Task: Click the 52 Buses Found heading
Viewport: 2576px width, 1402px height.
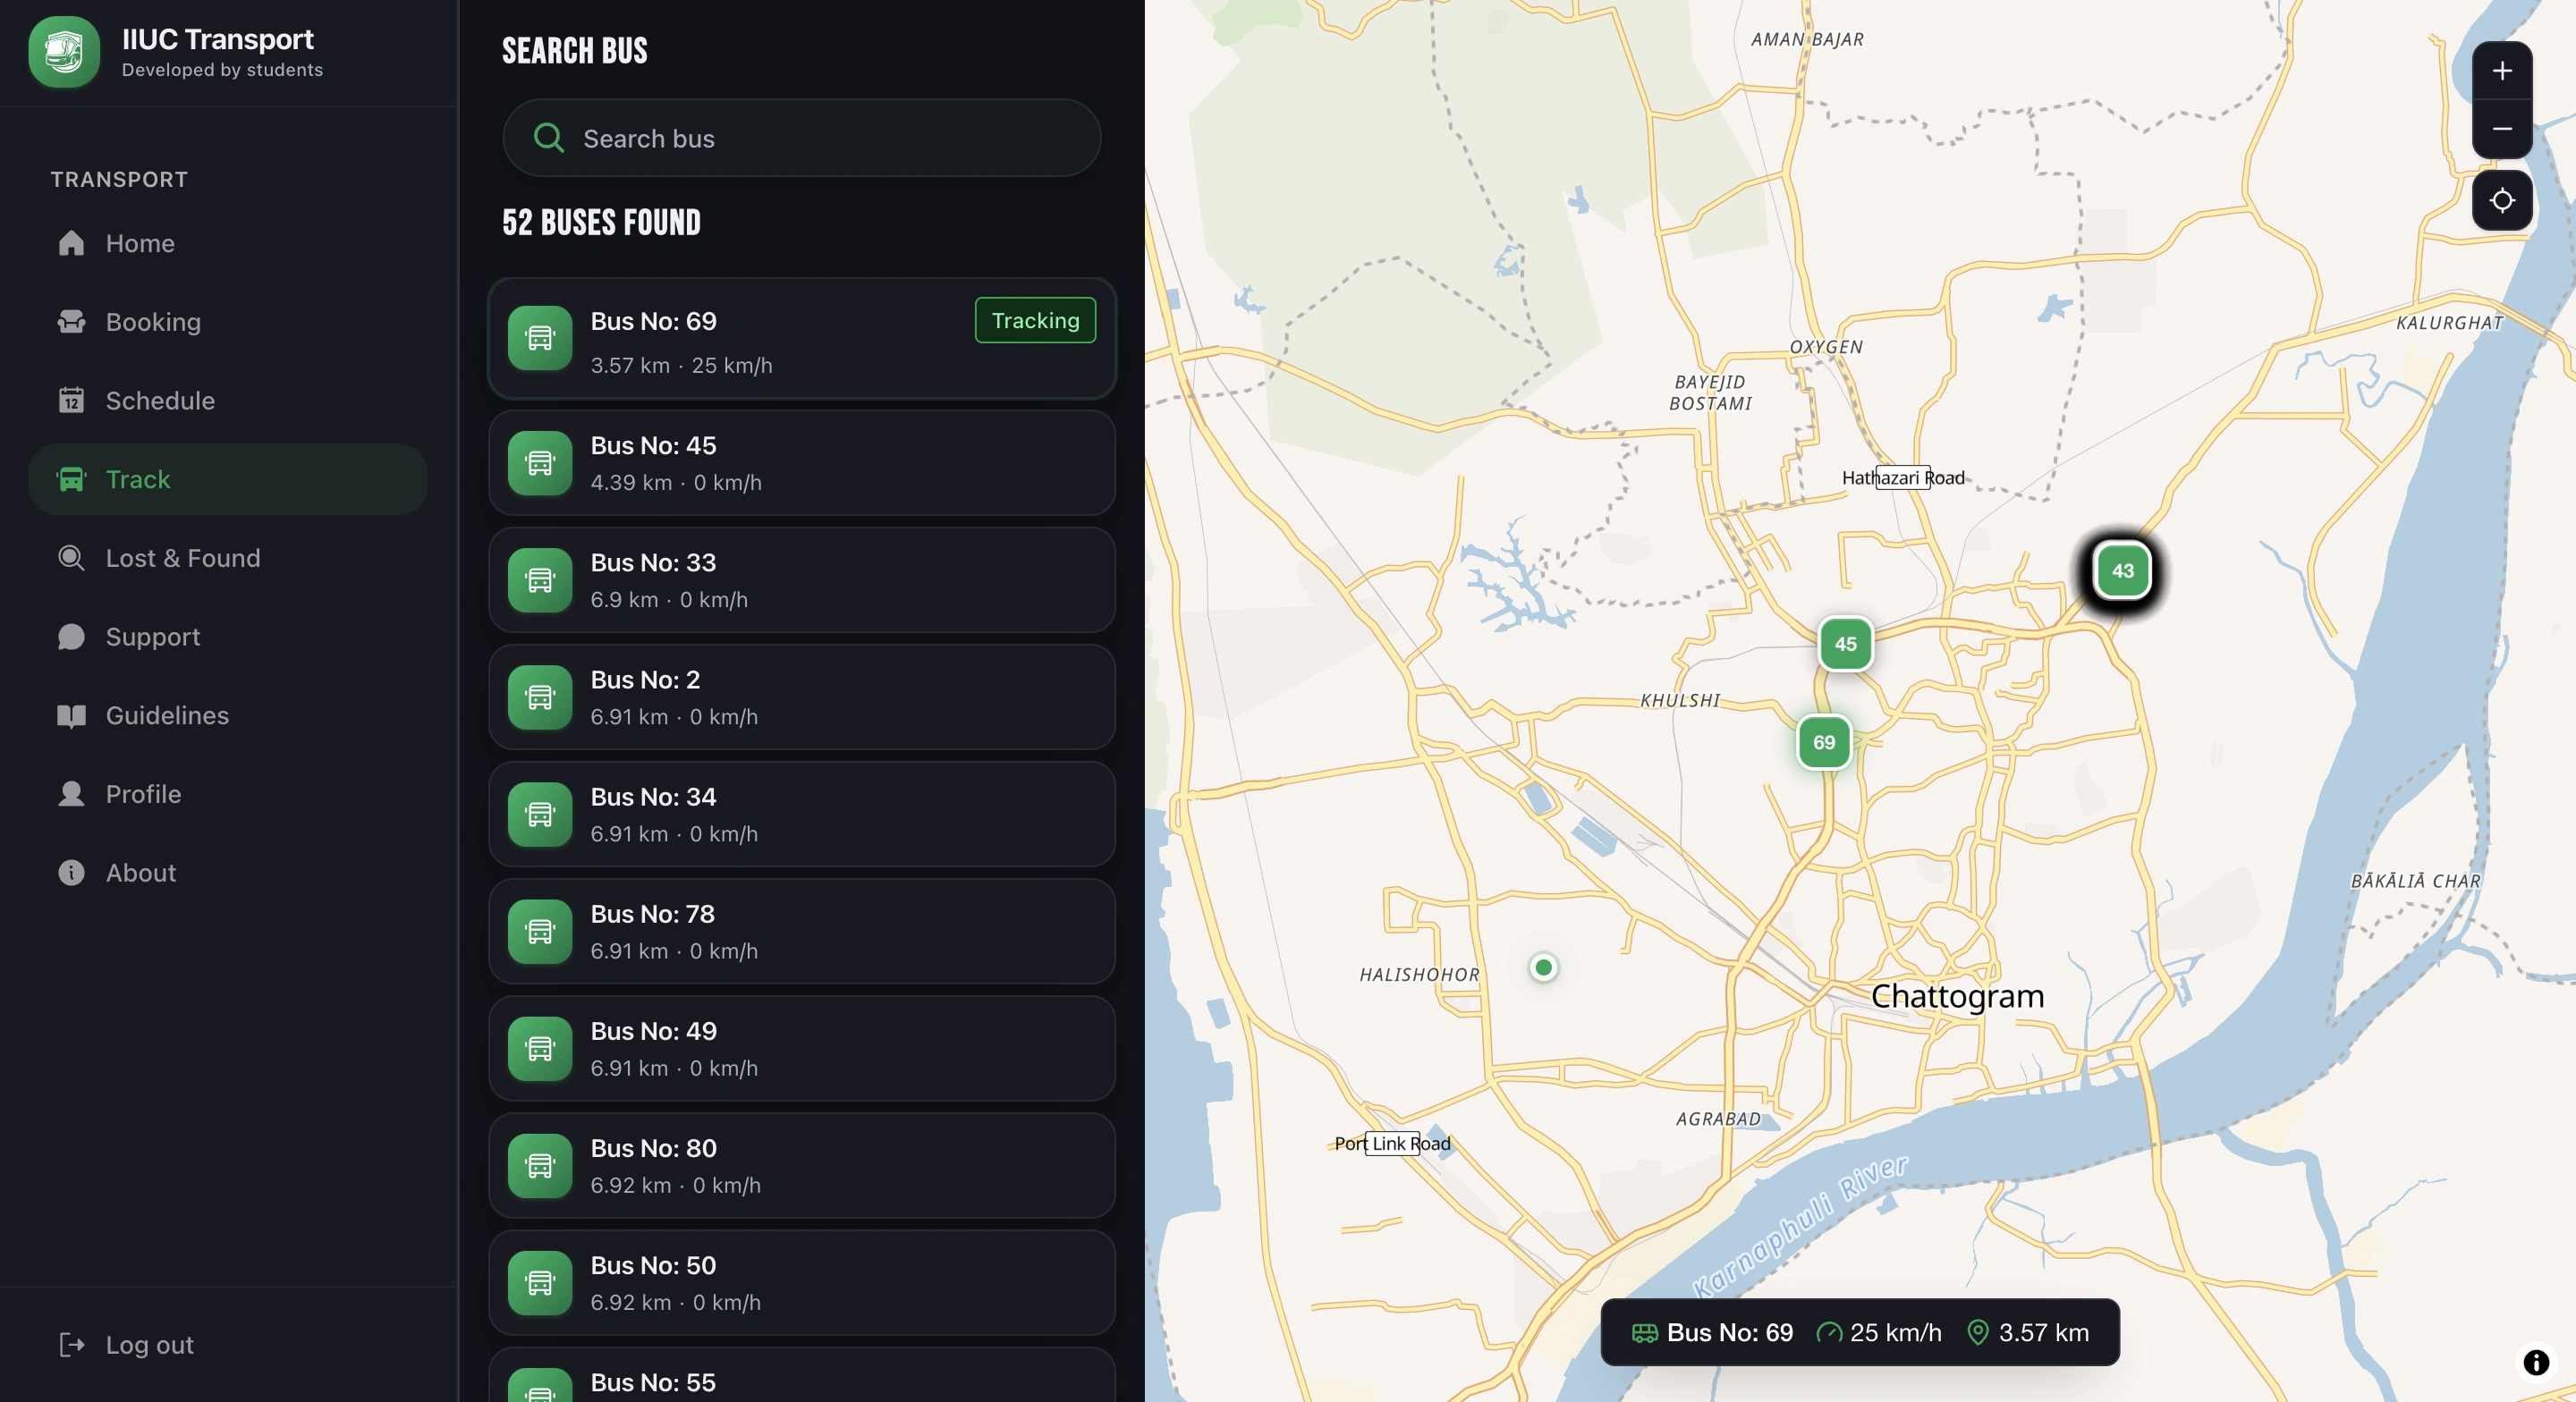Action: click(x=601, y=222)
